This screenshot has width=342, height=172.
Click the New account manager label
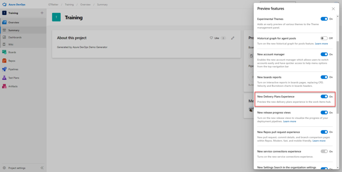pos(271,54)
